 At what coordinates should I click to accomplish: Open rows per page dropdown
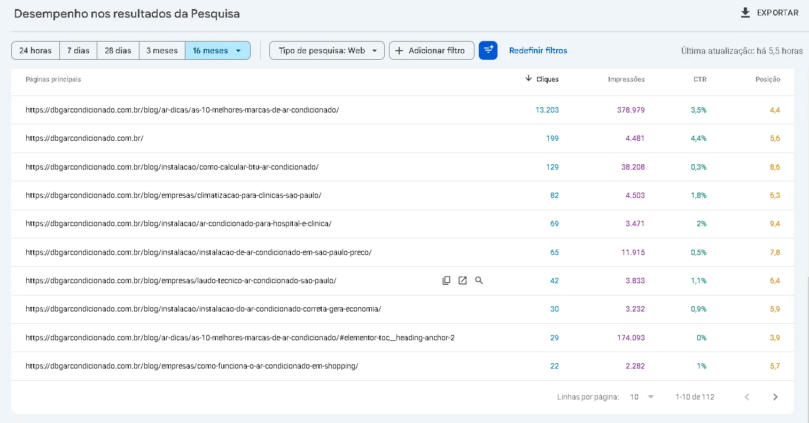click(x=642, y=397)
